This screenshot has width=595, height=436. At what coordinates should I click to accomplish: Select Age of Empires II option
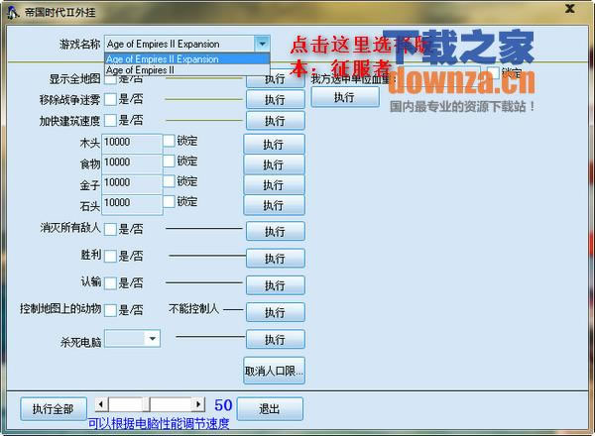click(187, 70)
